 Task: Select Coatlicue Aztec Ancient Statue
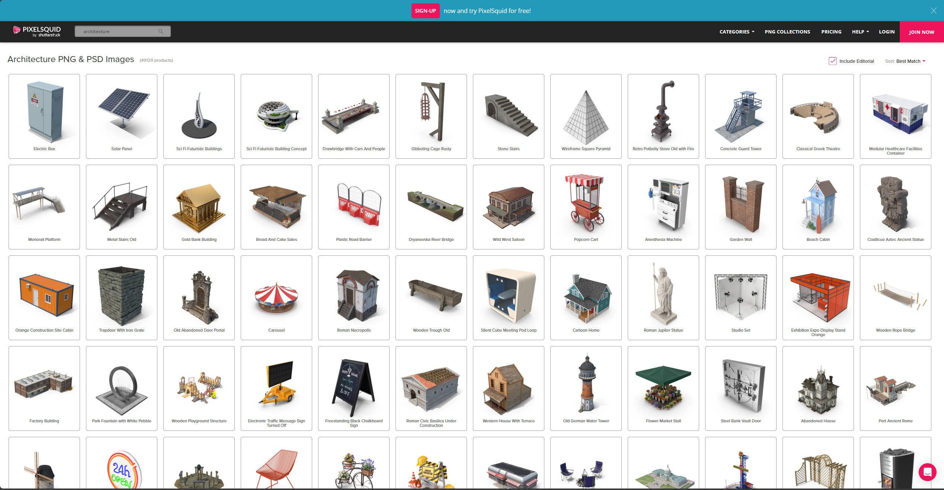click(896, 207)
